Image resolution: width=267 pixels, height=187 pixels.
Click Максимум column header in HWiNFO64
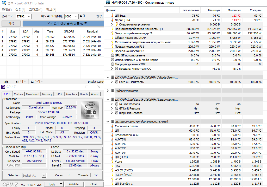pos(232,10)
